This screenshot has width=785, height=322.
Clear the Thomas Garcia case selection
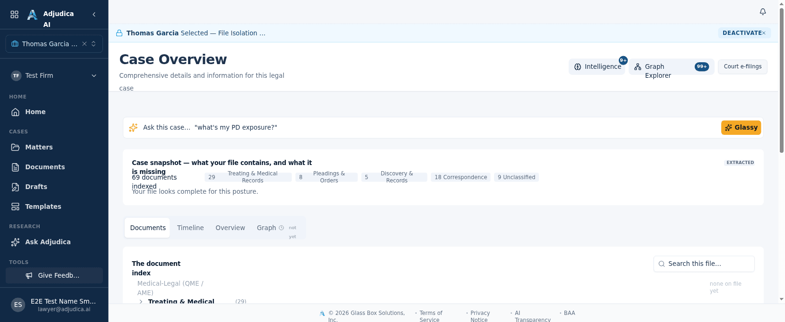[x=85, y=44]
